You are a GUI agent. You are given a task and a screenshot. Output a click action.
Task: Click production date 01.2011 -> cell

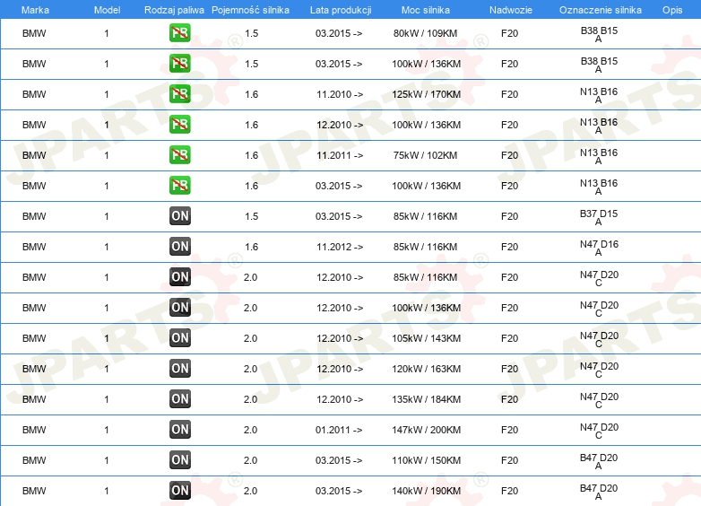pyautogui.click(x=339, y=430)
